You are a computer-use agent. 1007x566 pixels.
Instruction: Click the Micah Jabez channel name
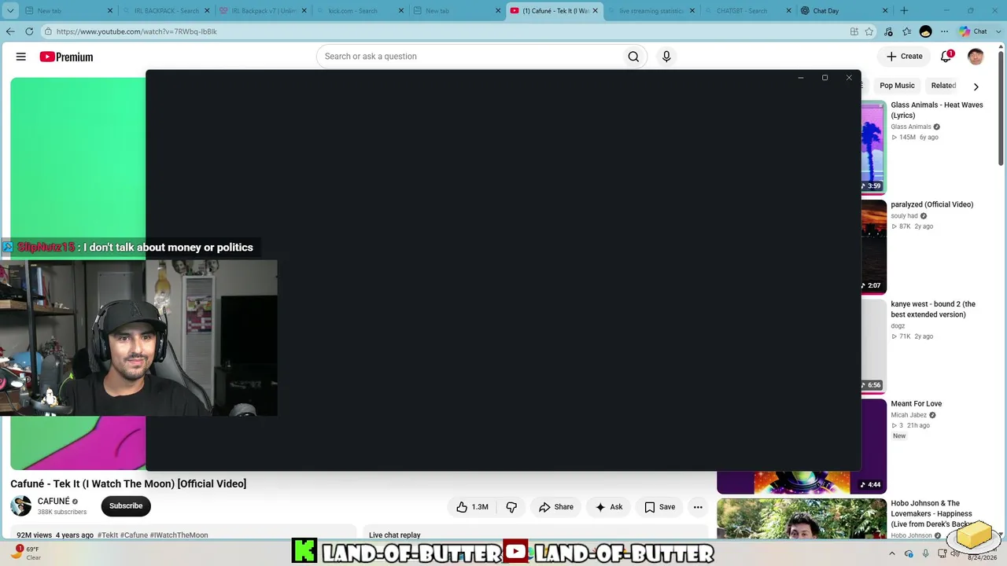909,415
